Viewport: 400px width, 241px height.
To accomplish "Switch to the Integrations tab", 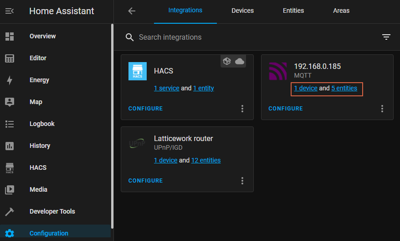I will point(185,10).
